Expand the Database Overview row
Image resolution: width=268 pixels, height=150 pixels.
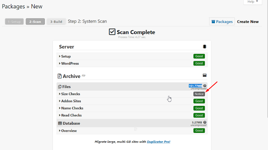[132, 130]
